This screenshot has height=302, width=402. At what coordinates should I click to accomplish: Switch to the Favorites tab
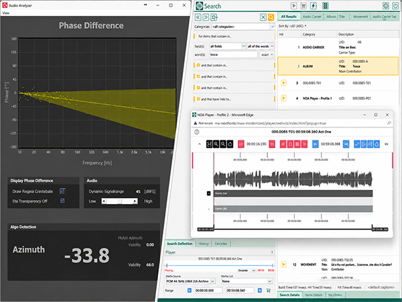pyautogui.click(x=221, y=244)
